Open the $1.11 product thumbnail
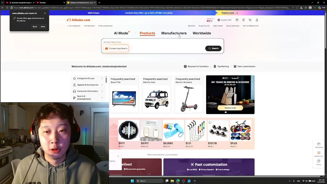This screenshot has width=327, height=184. pos(196,131)
